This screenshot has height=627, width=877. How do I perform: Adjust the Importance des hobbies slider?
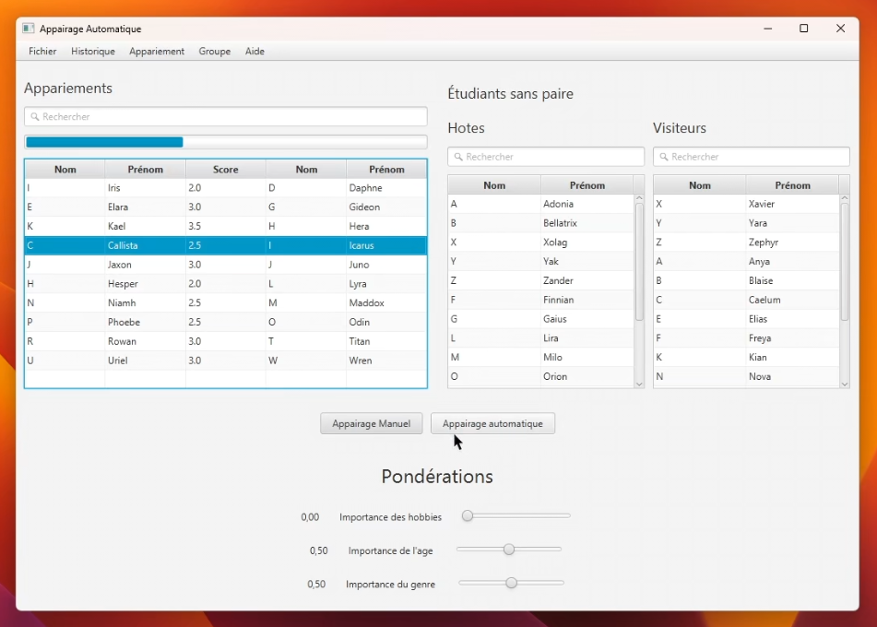(468, 515)
